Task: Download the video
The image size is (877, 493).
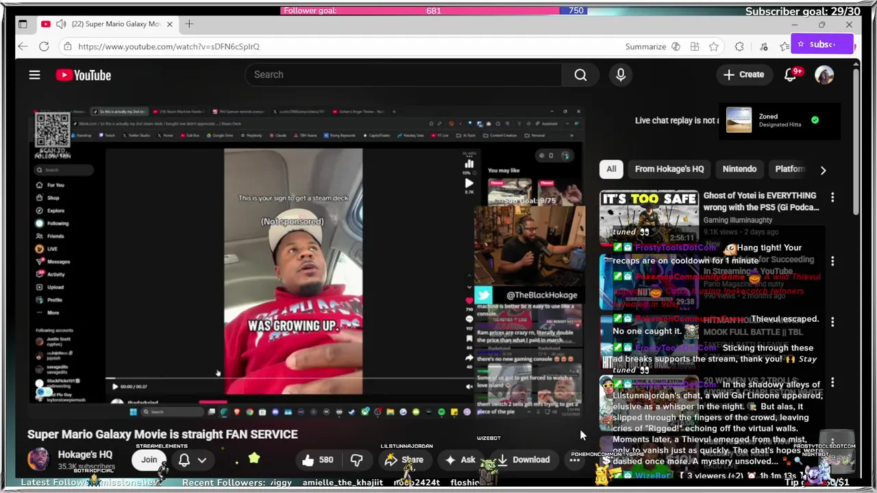Action: pos(523,460)
